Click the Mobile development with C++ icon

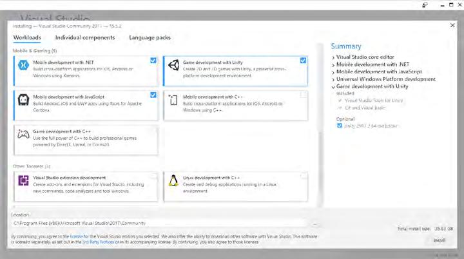point(173,100)
